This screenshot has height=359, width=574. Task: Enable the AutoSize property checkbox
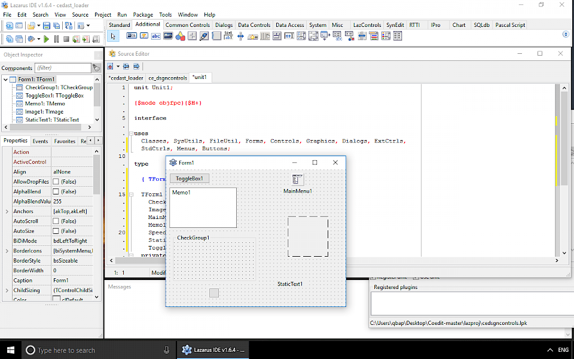point(56,231)
